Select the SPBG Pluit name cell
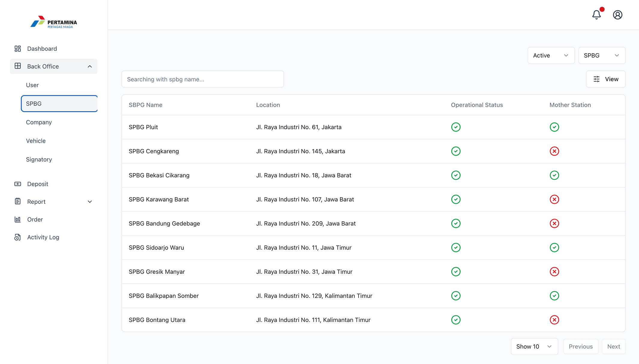 coord(143,127)
